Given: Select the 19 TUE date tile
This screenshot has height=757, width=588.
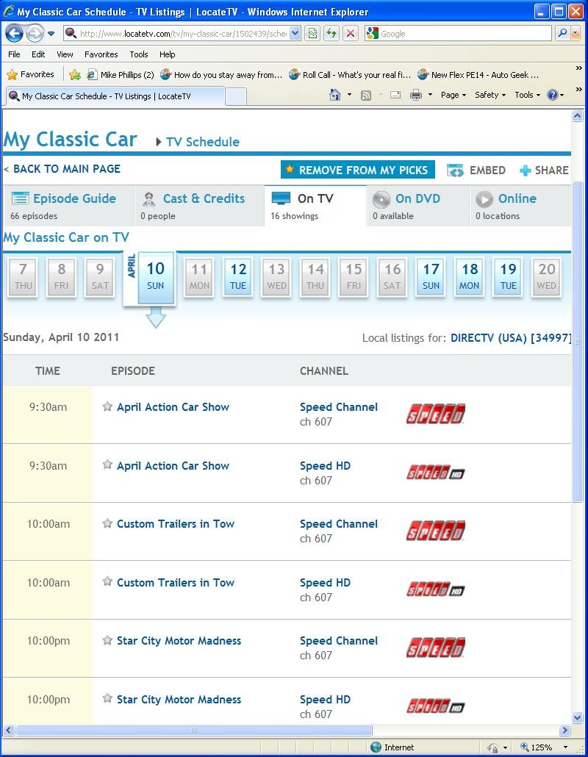Looking at the screenshot, I should pos(509,276).
